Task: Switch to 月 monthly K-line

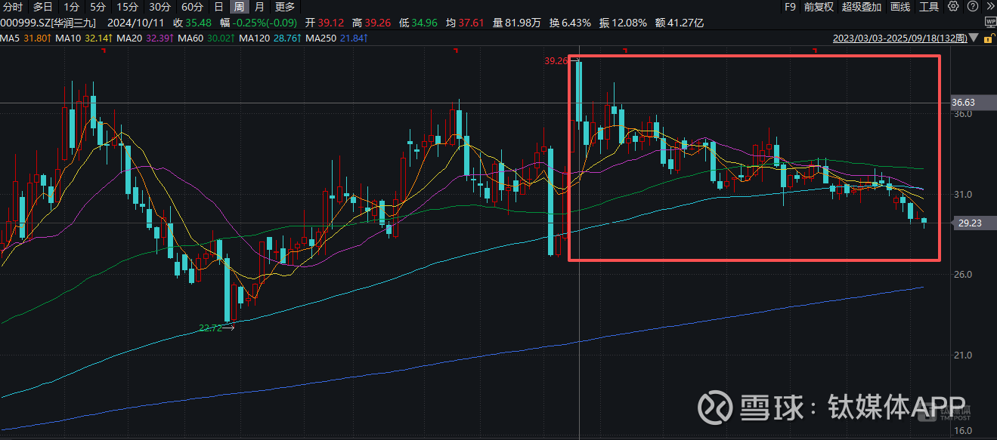Action: [x=259, y=7]
